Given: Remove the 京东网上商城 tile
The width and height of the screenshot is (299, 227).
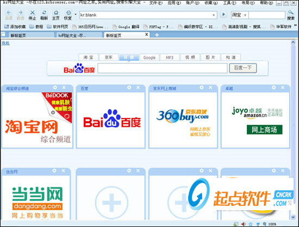Looking at the screenshot, I should (x=210, y=88).
